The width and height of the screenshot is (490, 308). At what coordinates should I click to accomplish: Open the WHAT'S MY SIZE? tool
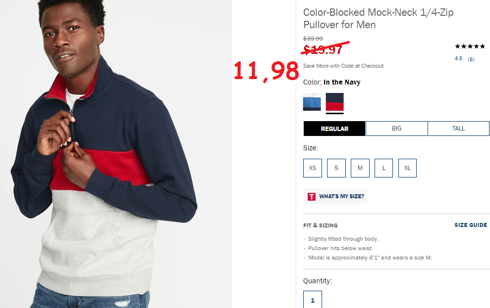click(x=335, y=196)
